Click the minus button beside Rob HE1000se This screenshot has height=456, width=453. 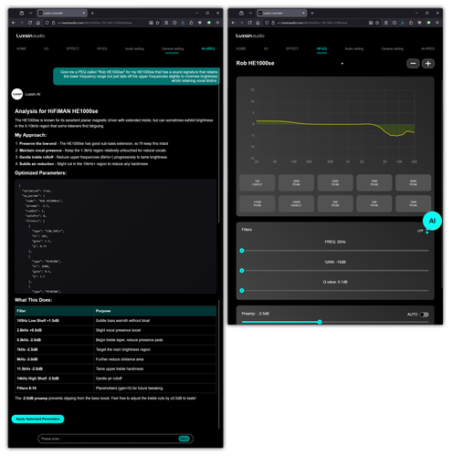(x=413, y=64)
